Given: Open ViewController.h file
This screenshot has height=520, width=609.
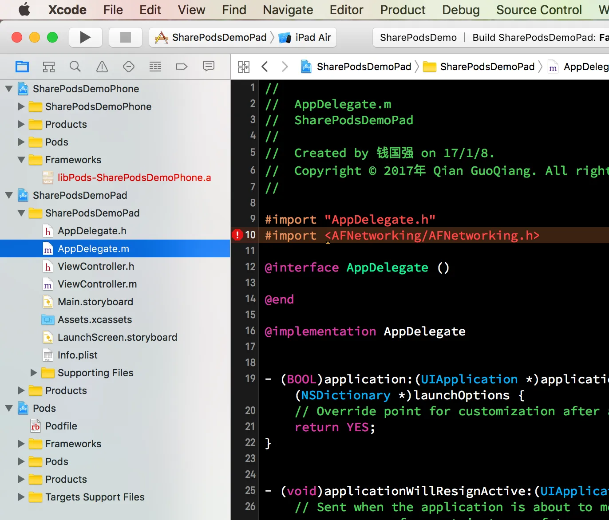Looking at the screenshot, I should pos(96,266).
